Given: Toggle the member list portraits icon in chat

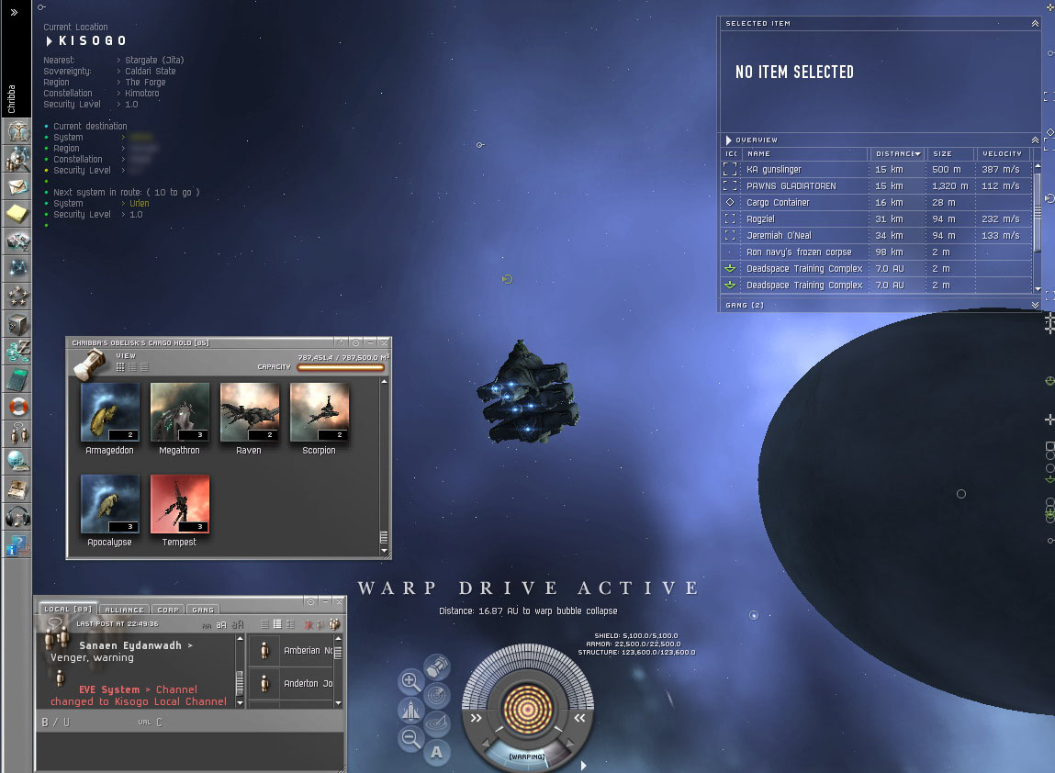Looking at the screenshot, I should pos(334,624).
